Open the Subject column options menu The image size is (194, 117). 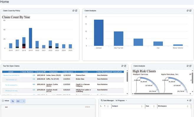click(141, 106)
